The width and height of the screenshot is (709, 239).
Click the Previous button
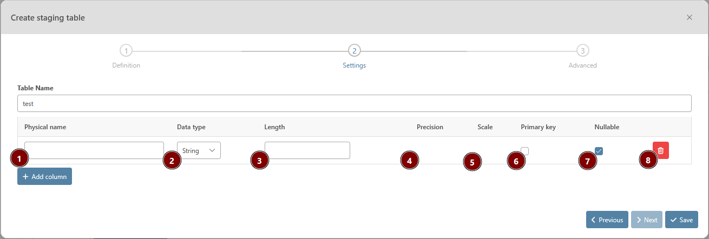pos(607,220)
